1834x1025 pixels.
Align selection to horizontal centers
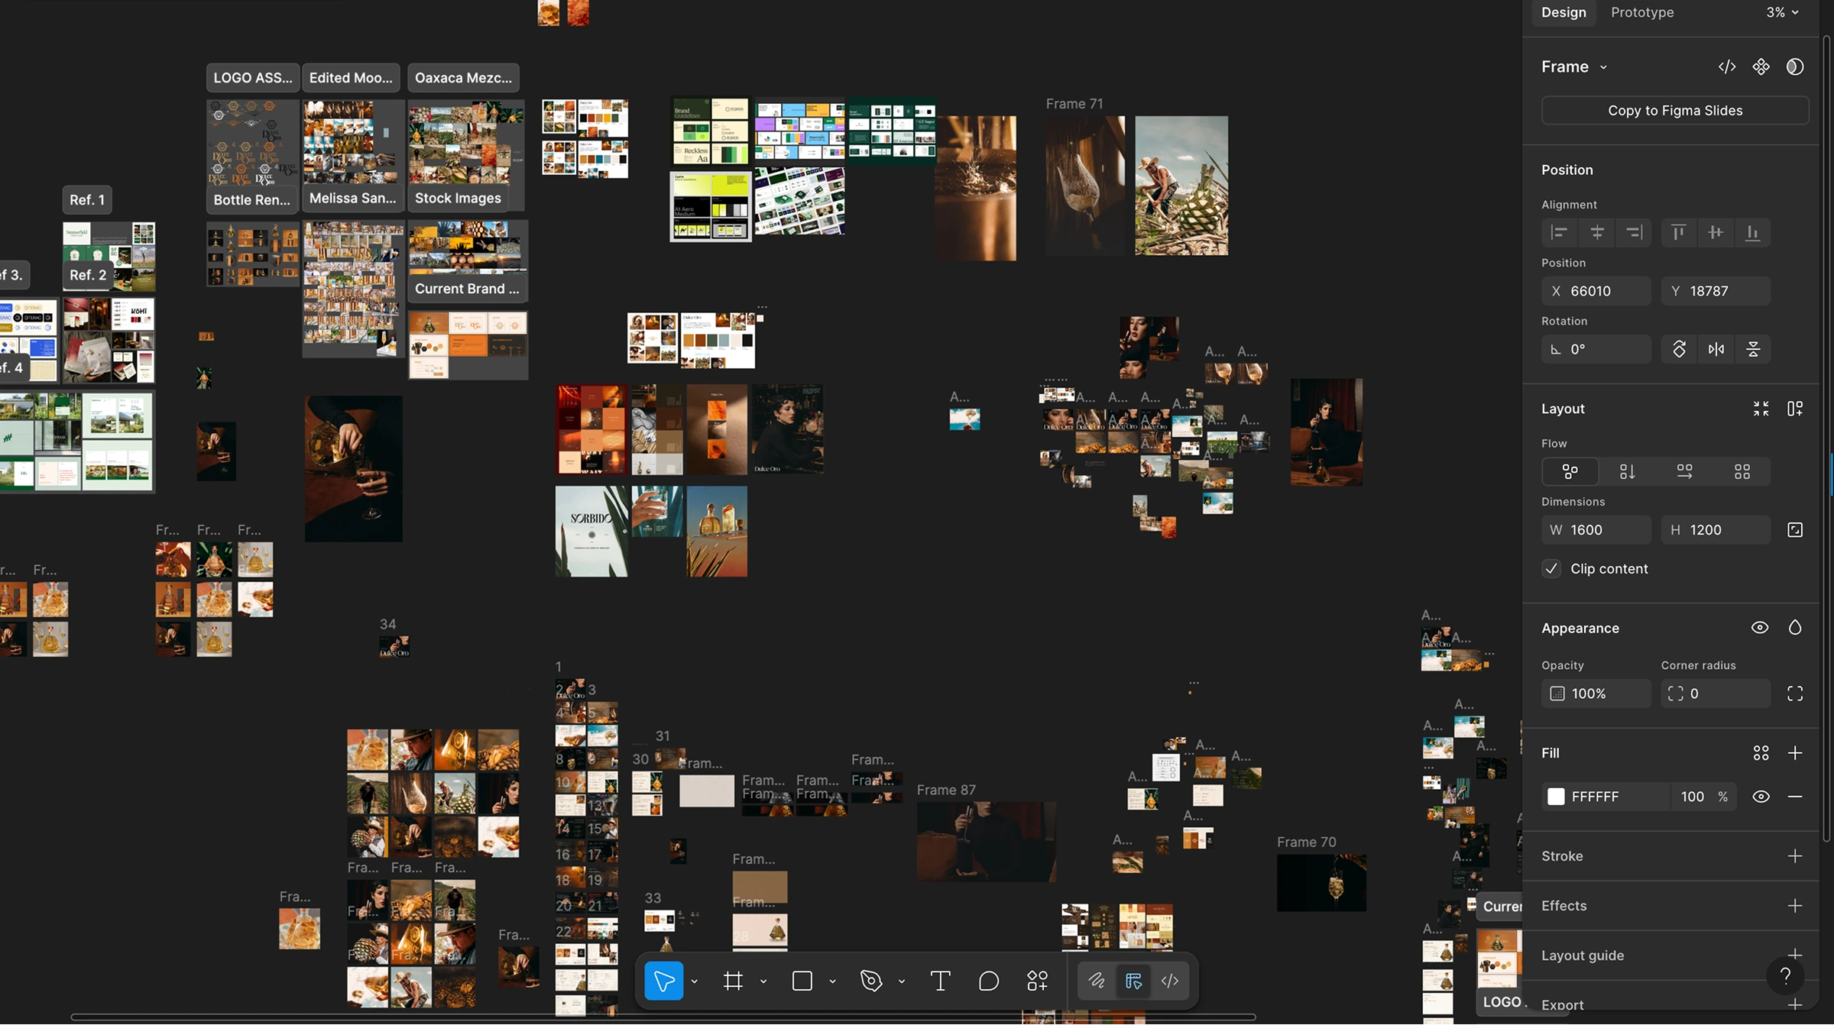click(1596, 232)
